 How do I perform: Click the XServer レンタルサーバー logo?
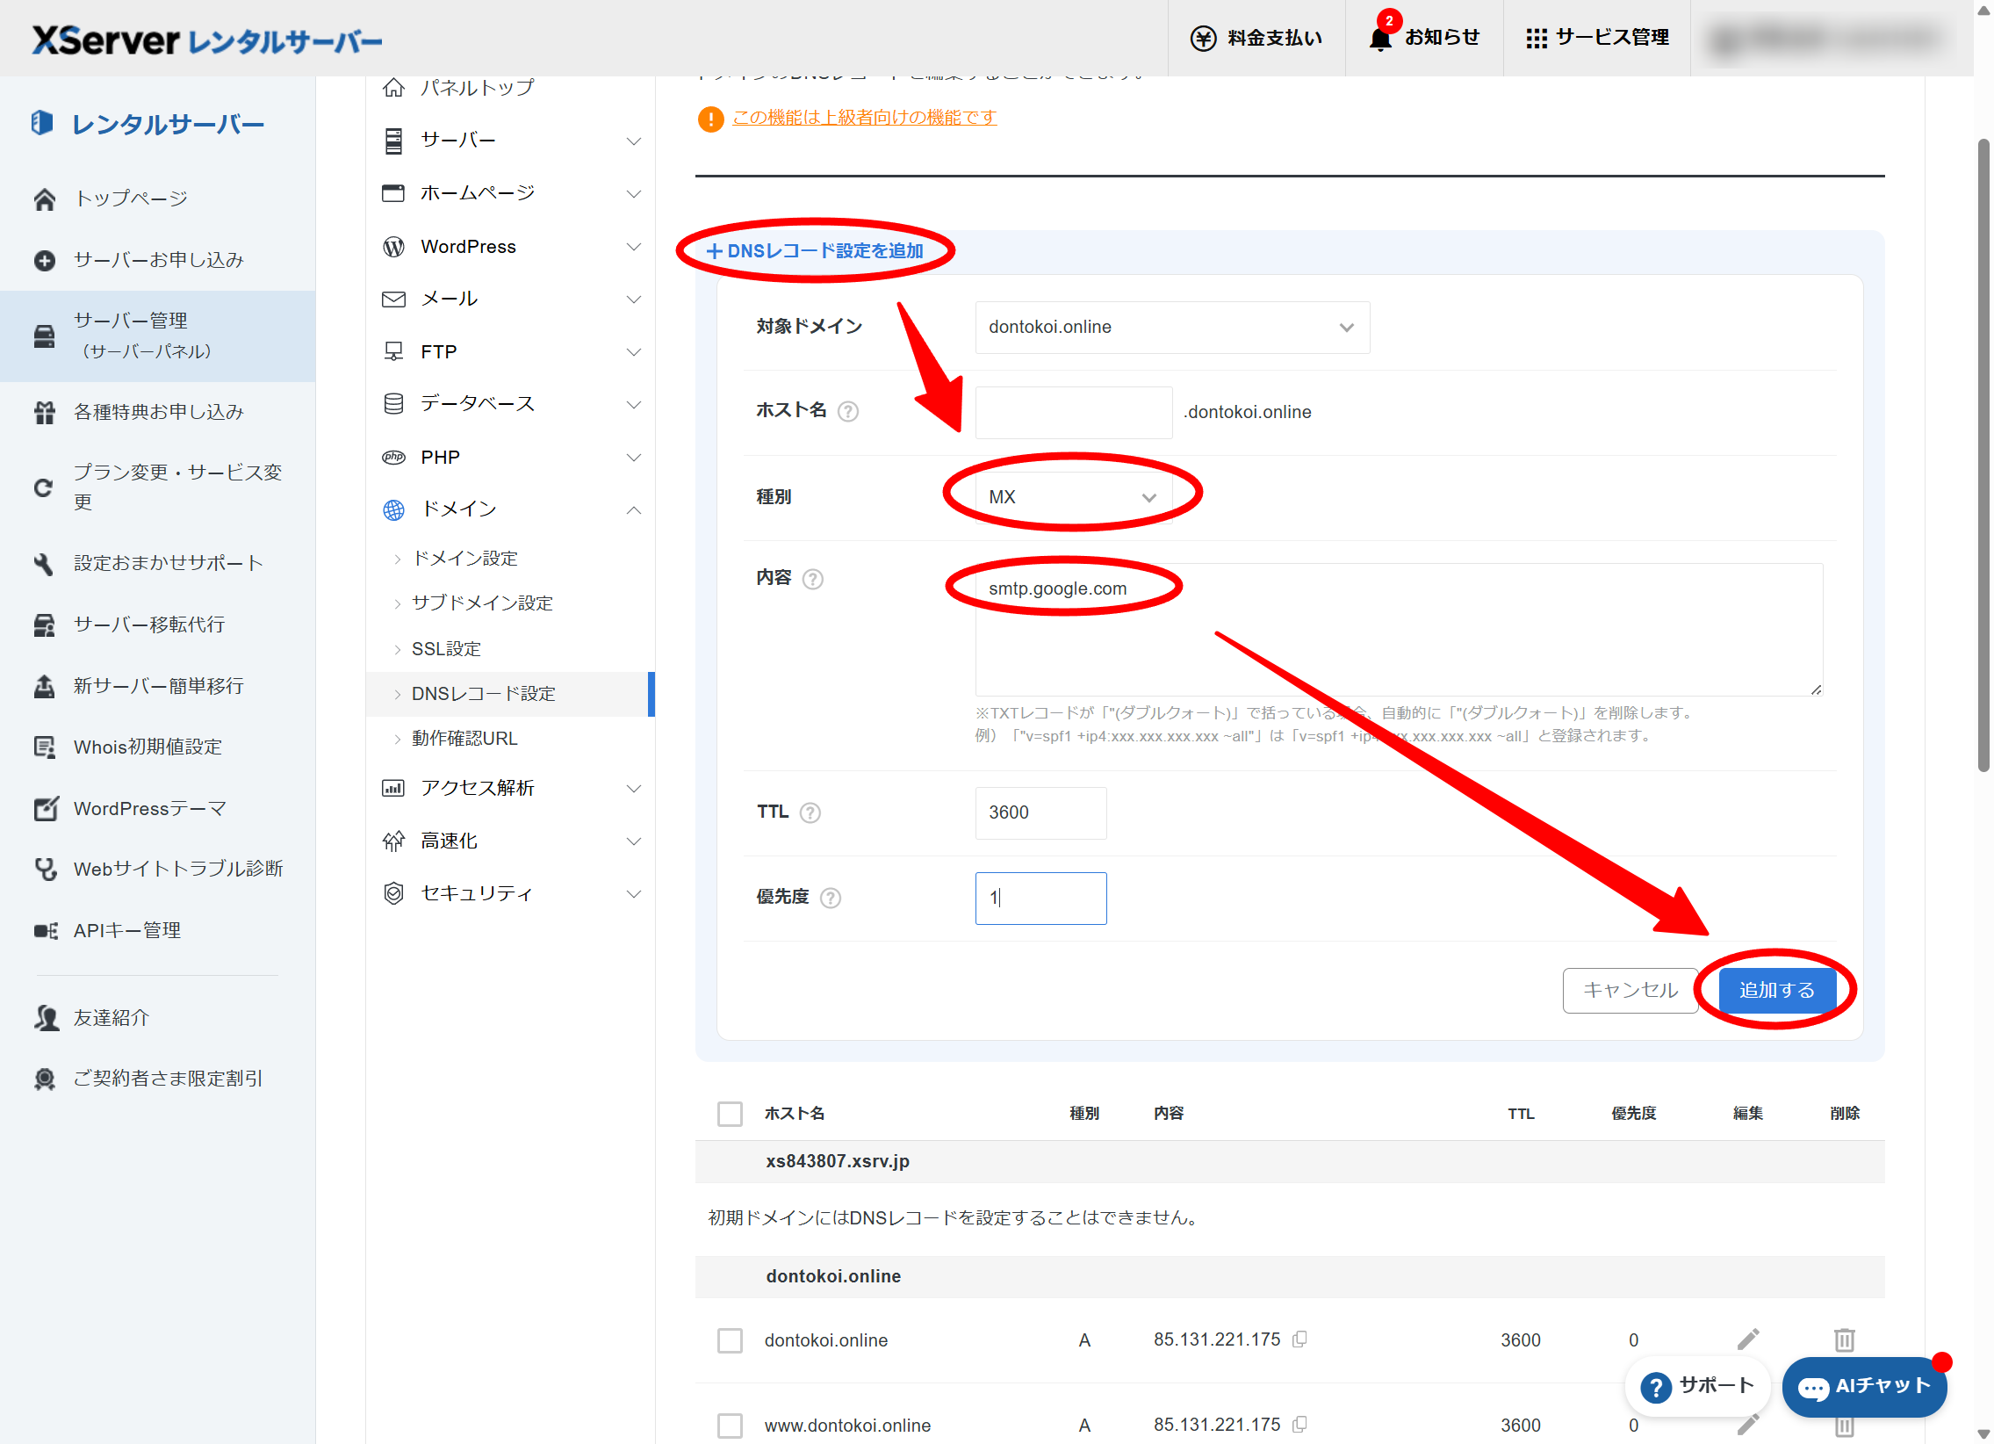pos(206,40)
